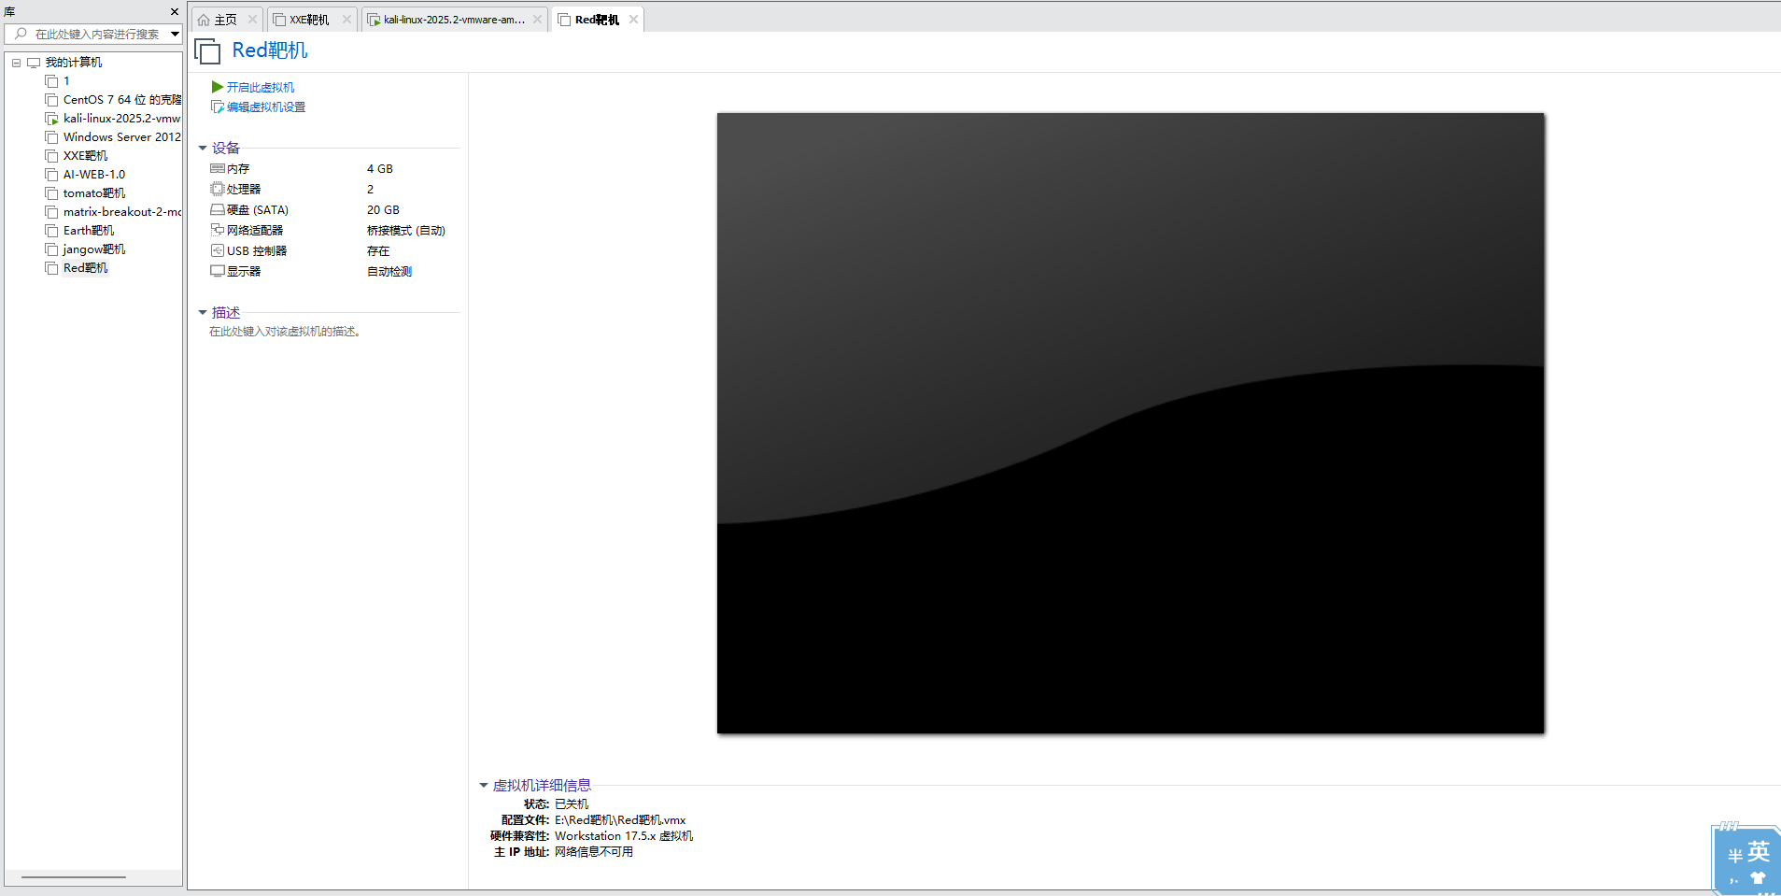Screen dimensions: 1781x896
Task: Close the Red靶机 tab
Action: (634, 20)
